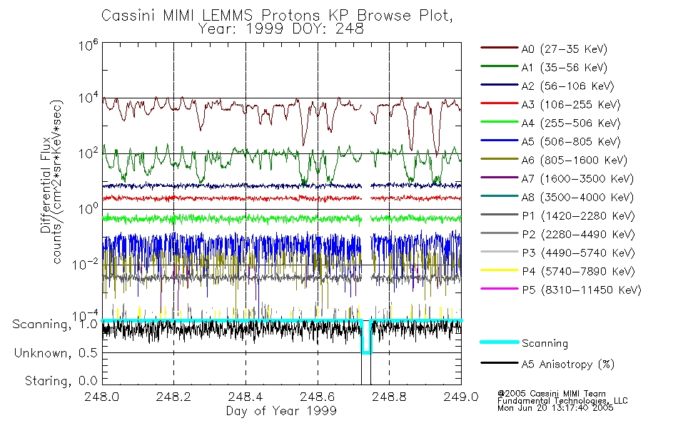Click the A4 (255-506 KeV) legend label
Image resolution: width=678 pixels, height=428 pixels.
point(570,123)
